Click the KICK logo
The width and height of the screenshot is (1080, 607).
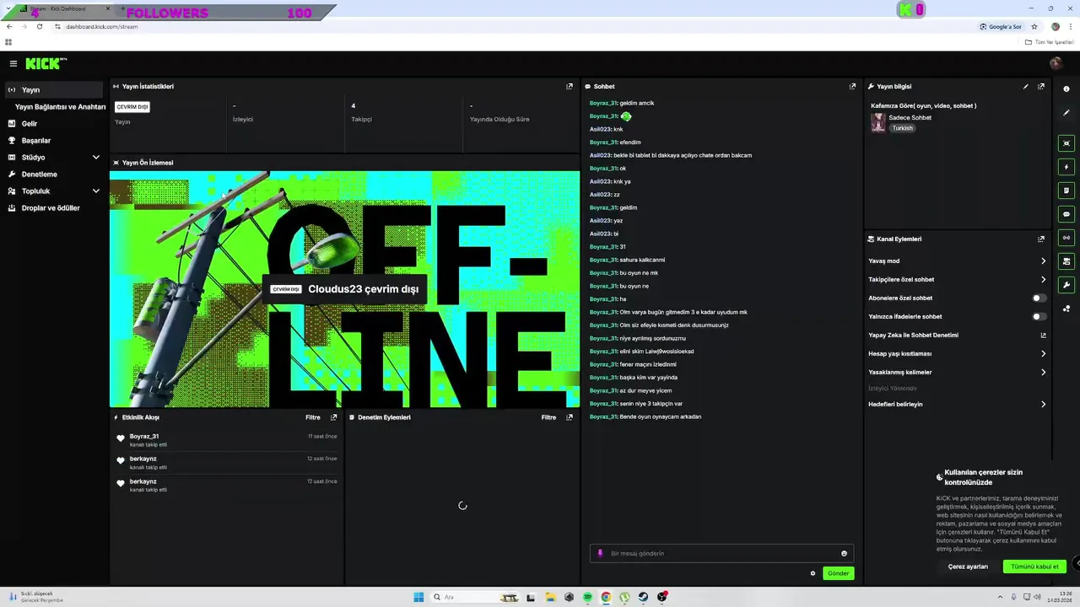point(46,63)
